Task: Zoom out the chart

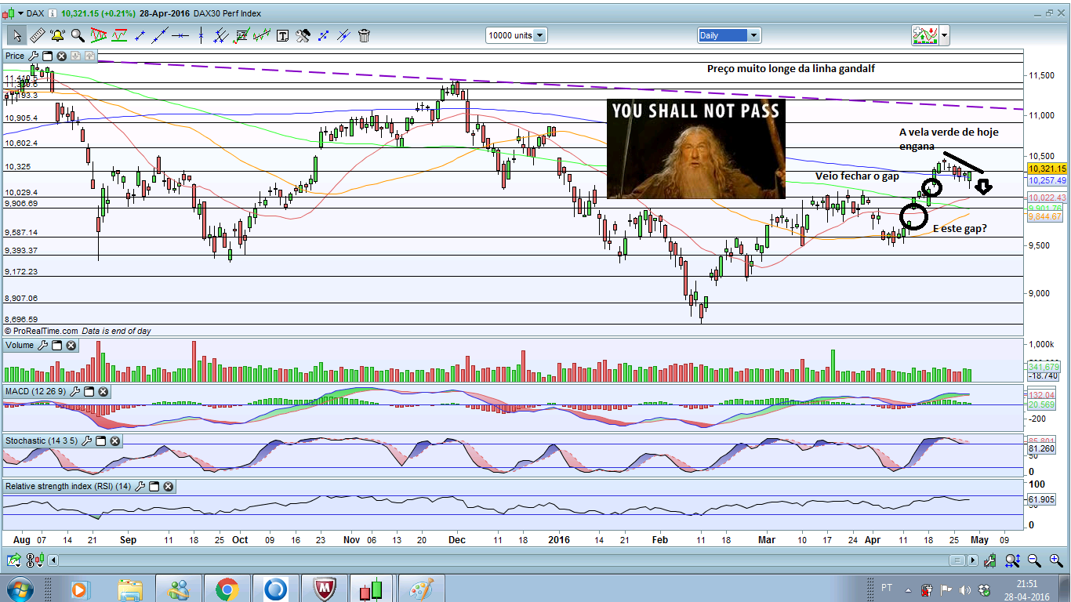Action: click(1034, 560)
